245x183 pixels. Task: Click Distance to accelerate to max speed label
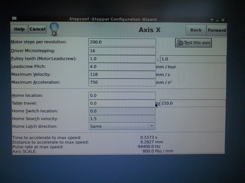51,142
